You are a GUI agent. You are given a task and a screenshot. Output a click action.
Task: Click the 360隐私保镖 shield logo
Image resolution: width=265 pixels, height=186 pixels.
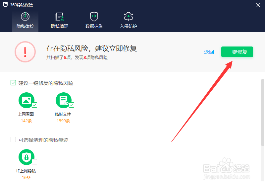pyautogui.click(x=5, y=5)
